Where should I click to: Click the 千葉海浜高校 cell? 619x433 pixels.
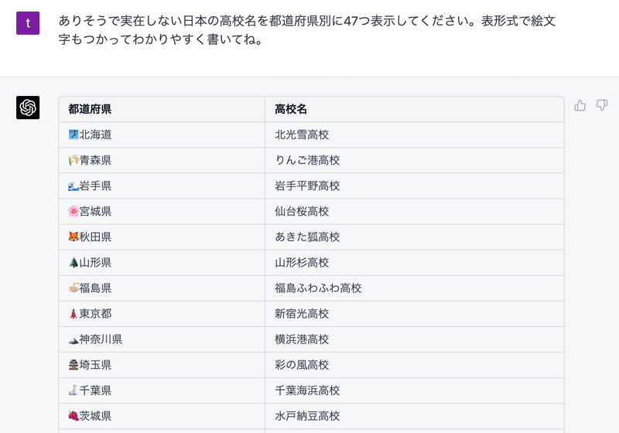pyautogui.click(x=415, y=390)
